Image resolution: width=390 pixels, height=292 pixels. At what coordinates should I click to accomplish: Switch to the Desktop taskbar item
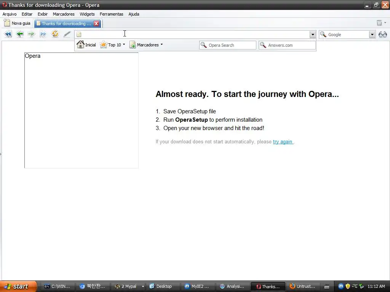pyautogui.click(x=163, y=287)
